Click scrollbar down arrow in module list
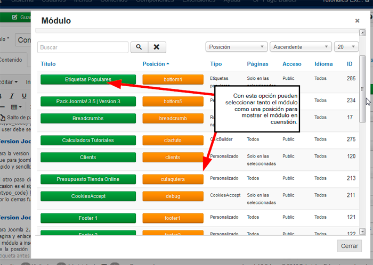Viewport: 373px width, 265px height. (362, 231)
